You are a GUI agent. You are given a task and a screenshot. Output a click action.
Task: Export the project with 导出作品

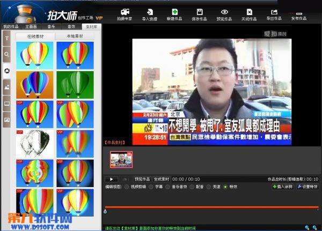(274, 15)
